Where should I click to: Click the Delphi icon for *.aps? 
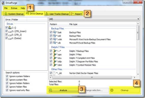pyautogui.click(x=54, y=54)
